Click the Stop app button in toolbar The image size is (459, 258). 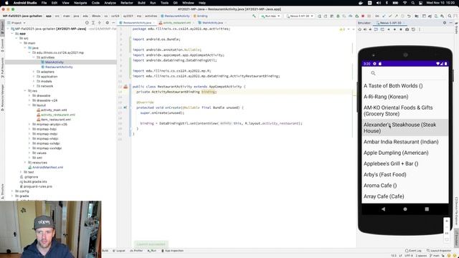[363, 16]
